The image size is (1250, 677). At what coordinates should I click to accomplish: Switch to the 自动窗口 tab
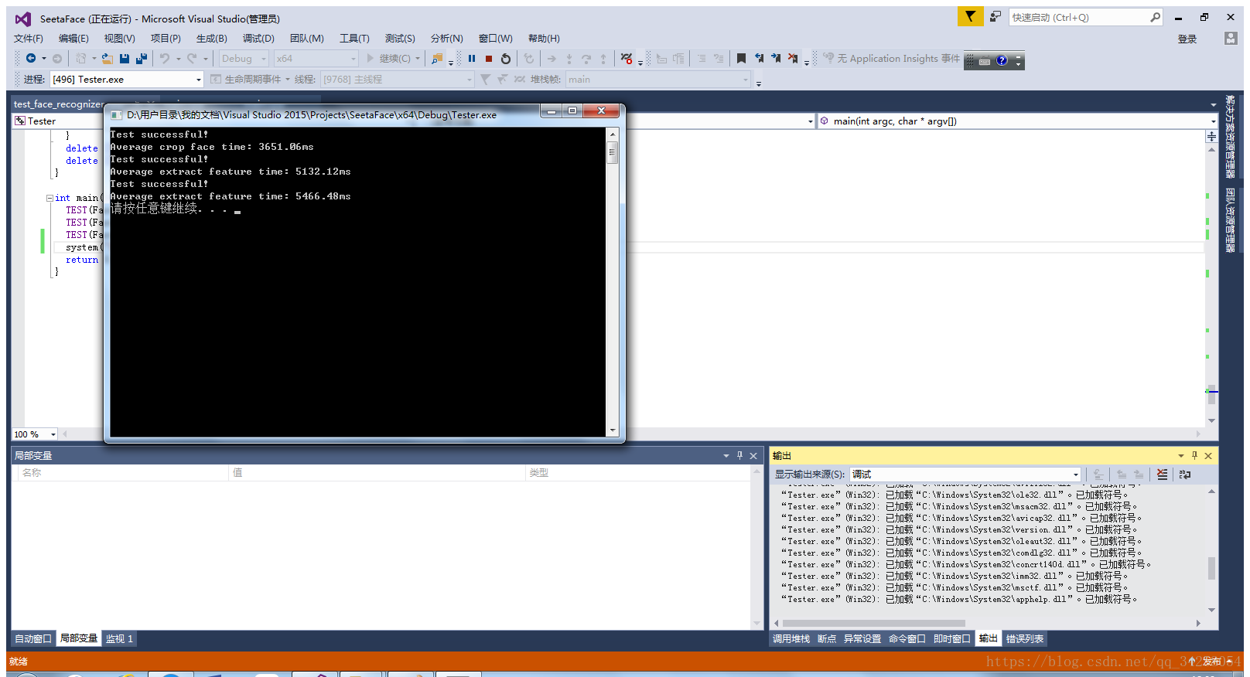[x=33, y=638]
